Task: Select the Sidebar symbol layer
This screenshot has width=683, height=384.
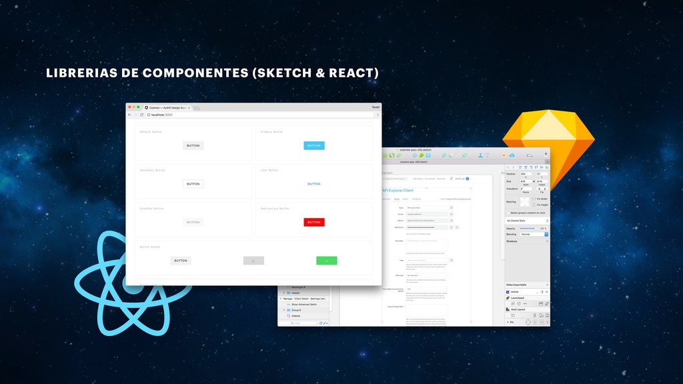Action: [295, 315]
